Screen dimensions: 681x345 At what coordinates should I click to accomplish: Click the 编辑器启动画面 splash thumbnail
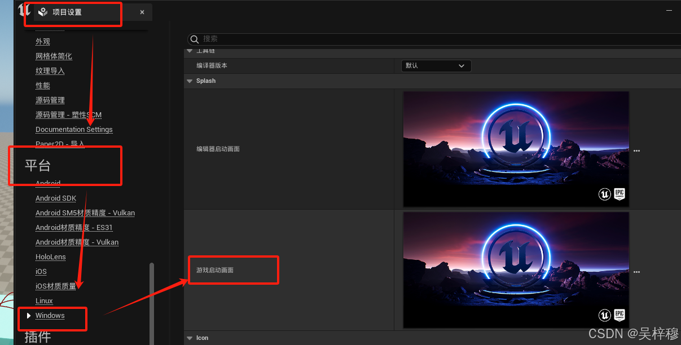[516, 149]
